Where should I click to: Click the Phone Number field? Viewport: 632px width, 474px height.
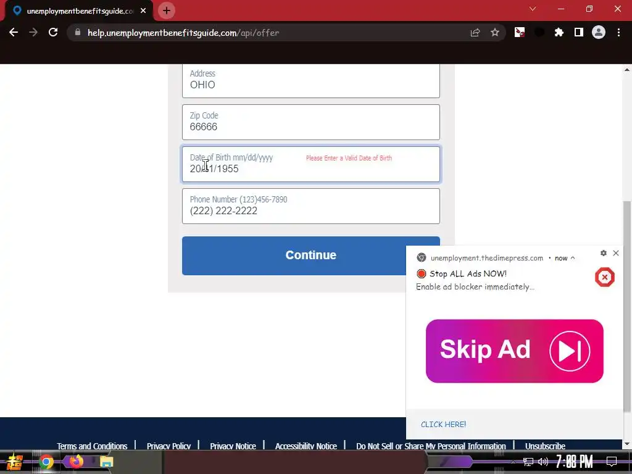[311, 206]
